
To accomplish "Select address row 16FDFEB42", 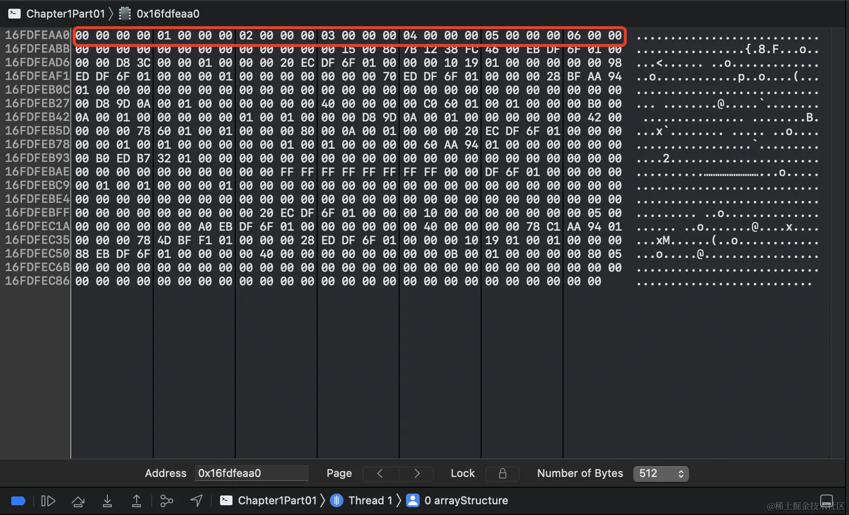I will pyautogui.click(x=38, y=117).
